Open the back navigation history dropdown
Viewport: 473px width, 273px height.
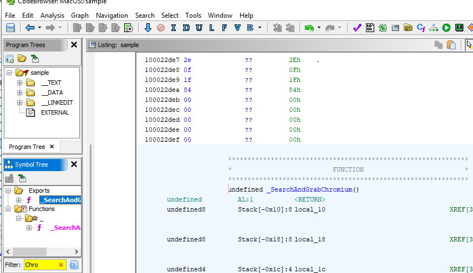click(40, 28)
